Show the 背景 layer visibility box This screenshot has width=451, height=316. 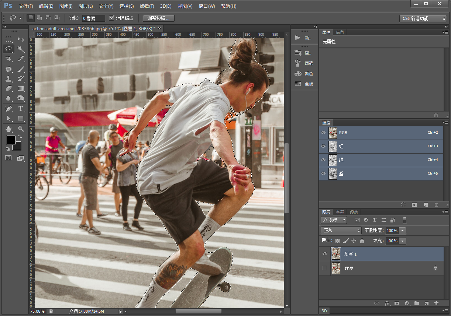[x=325, y=268]
